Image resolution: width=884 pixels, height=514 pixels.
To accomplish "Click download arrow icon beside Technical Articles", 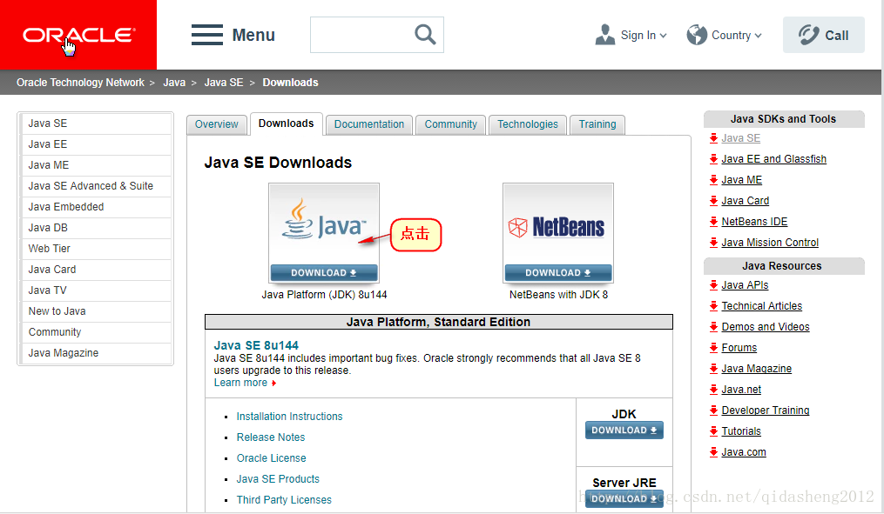I will [714, 305].
